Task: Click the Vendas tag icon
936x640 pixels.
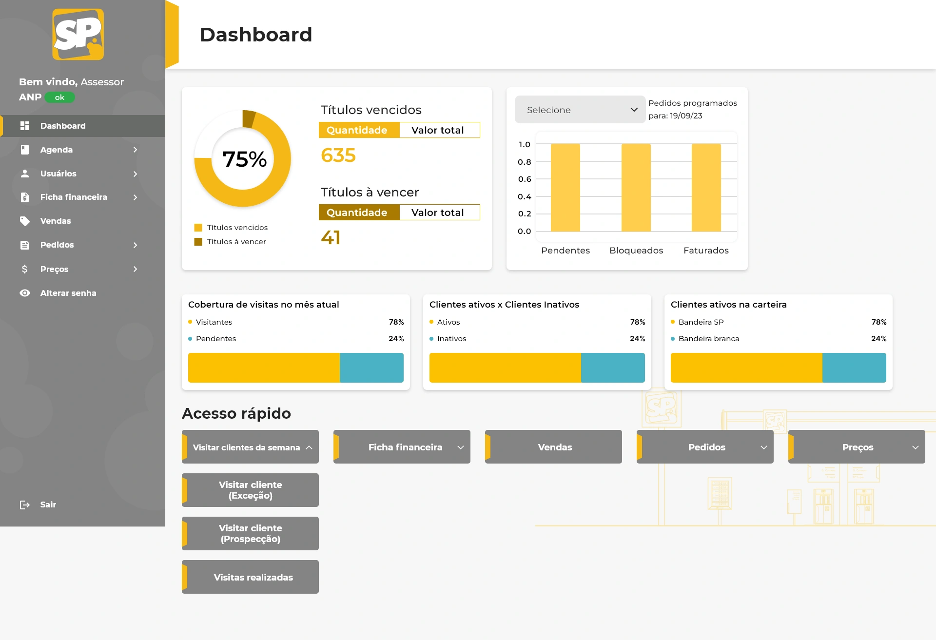Action: (x=25, y=221)
